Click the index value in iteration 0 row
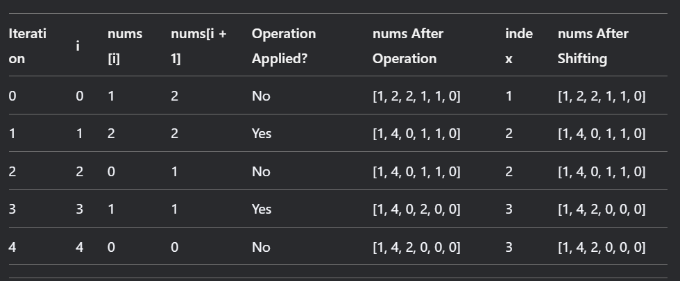 coord(509,96)
